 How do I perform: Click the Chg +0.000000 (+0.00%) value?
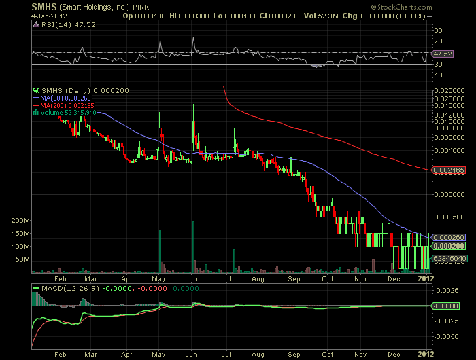tap(384, 16)
